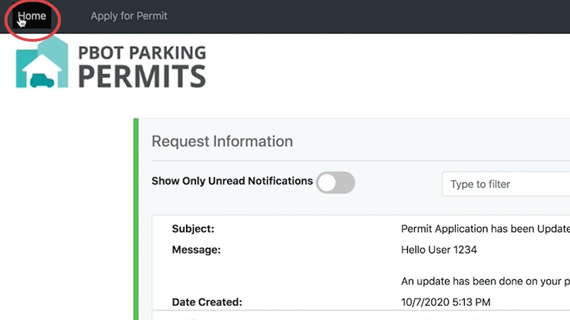570x320 pixels.
Task: Click the green bar beside Request Information
Action: click(136, 219)
